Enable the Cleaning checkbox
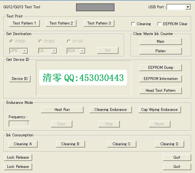 point(133,24)
